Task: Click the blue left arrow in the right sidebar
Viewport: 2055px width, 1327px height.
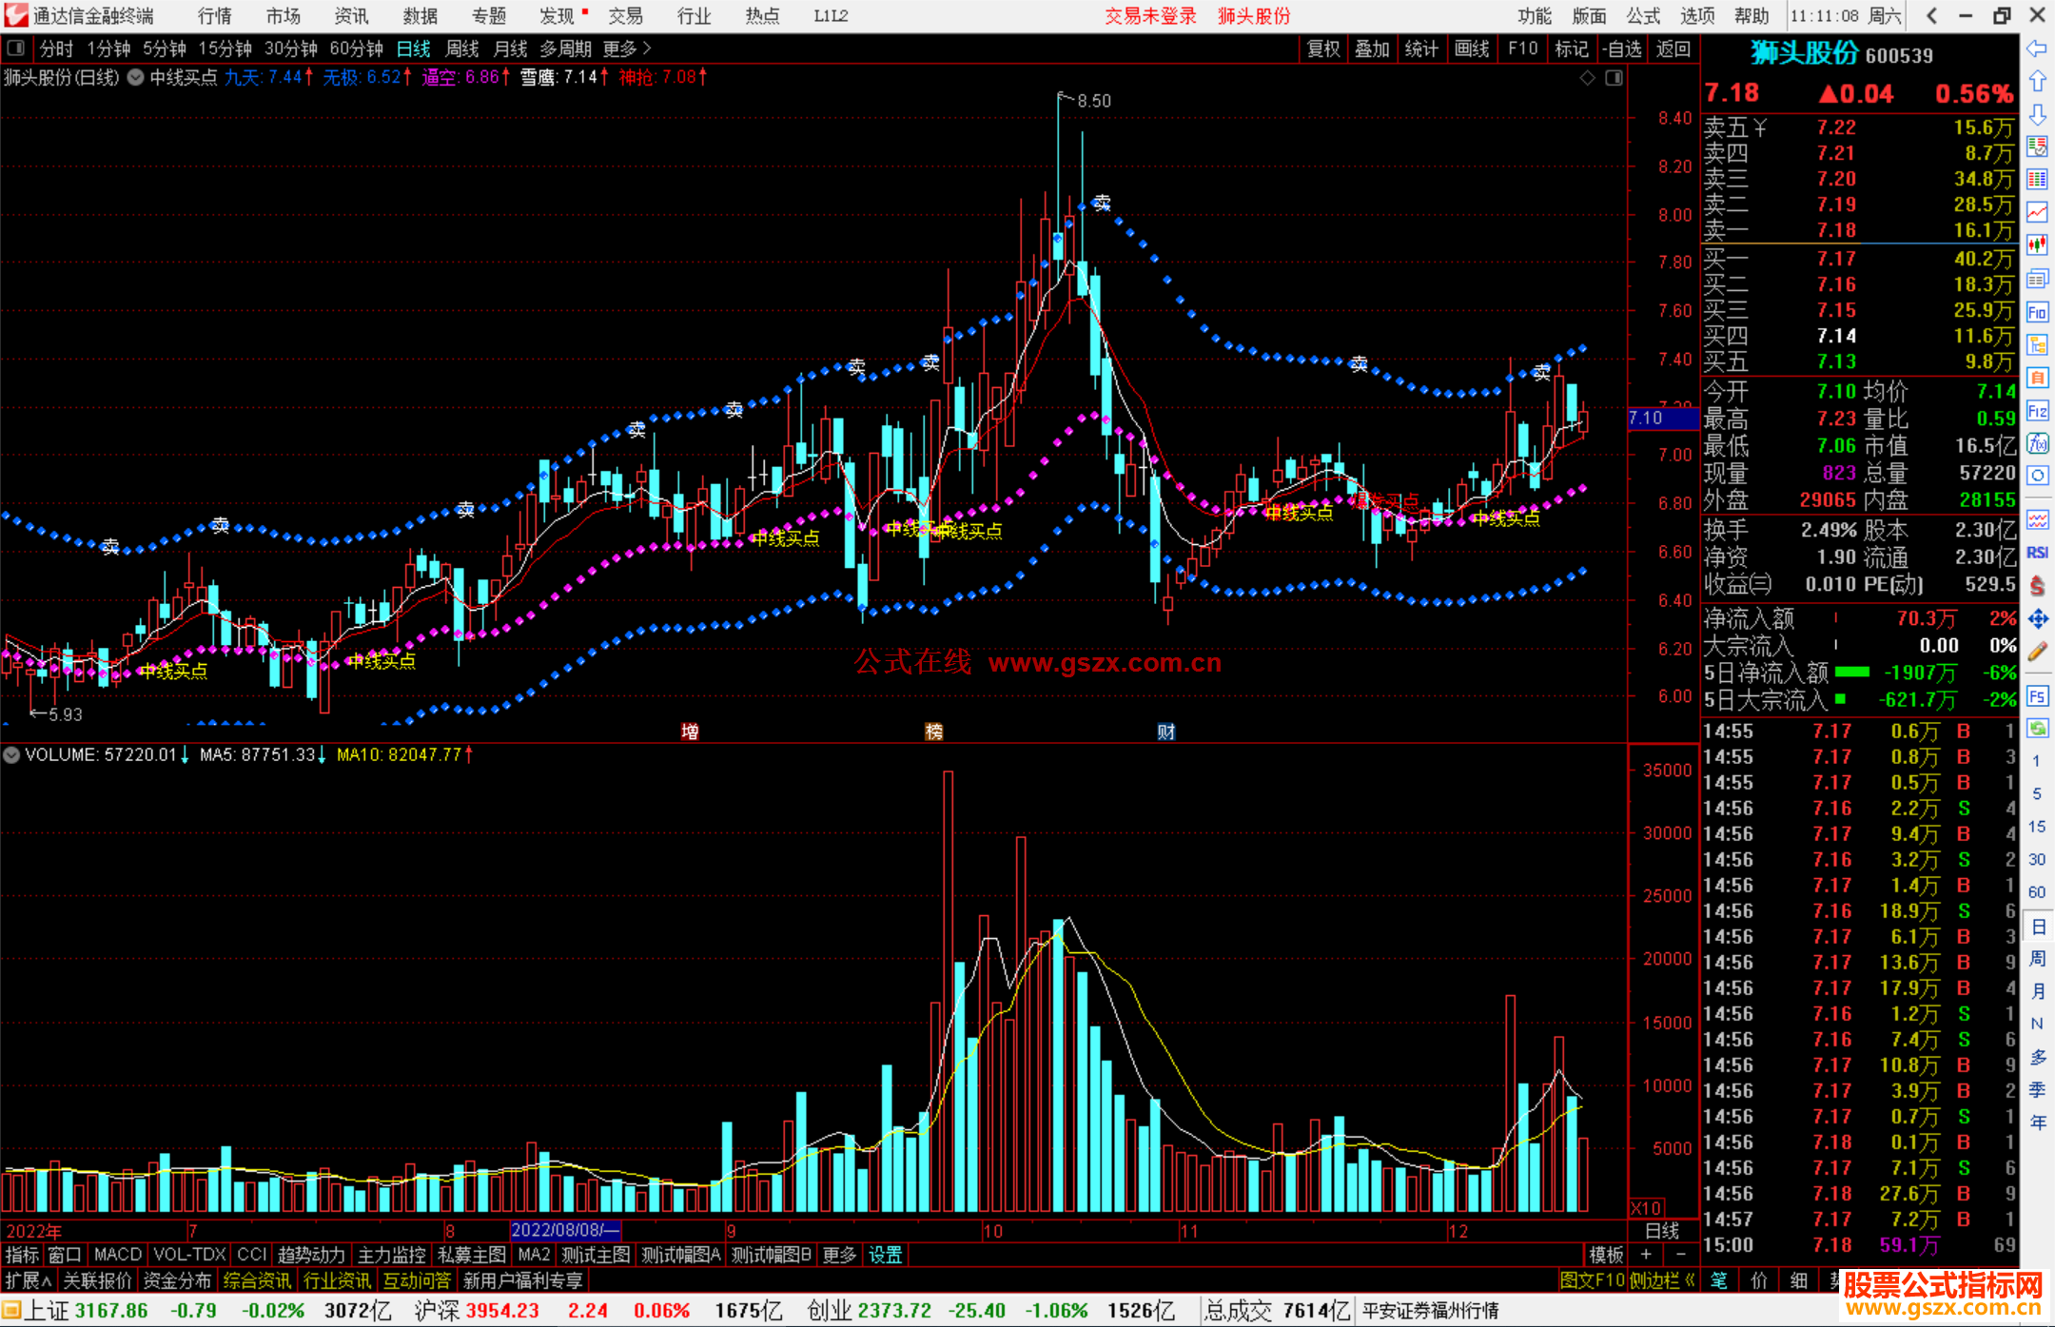Action: click(x=2037, y=49)
